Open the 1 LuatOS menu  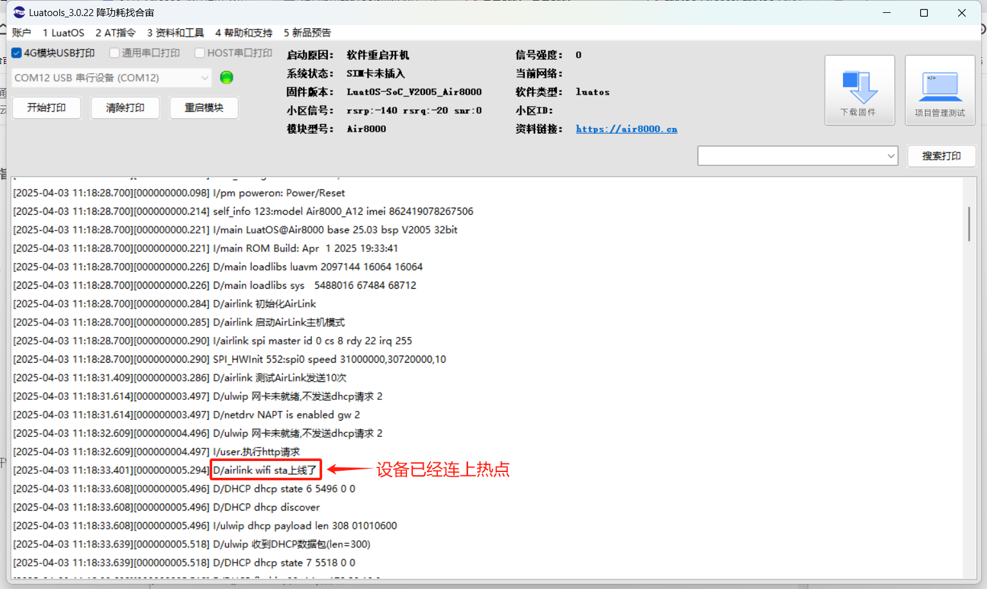[x=63, y=33]
